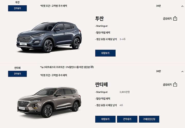
Task: Click the share icon beside 투싼
Action: [x=175, y=19]
